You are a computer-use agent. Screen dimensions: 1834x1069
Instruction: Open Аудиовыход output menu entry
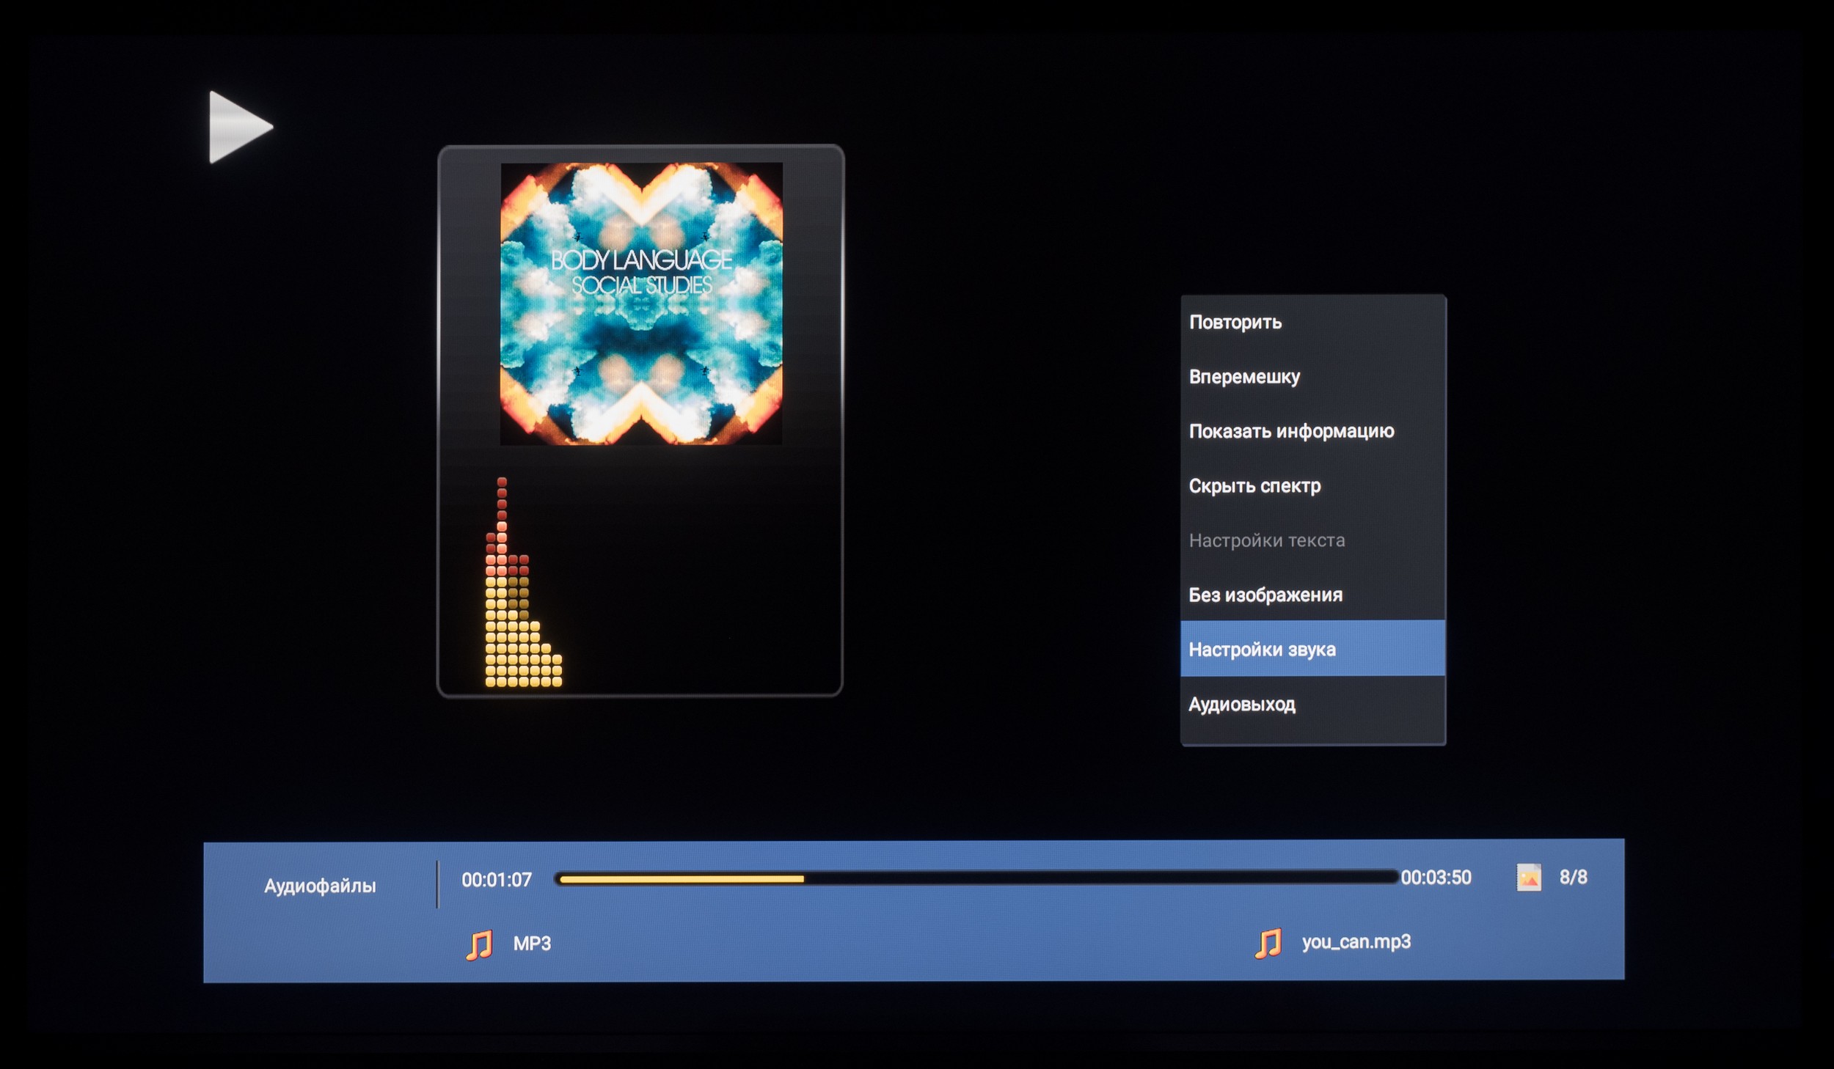(1242, 705)
